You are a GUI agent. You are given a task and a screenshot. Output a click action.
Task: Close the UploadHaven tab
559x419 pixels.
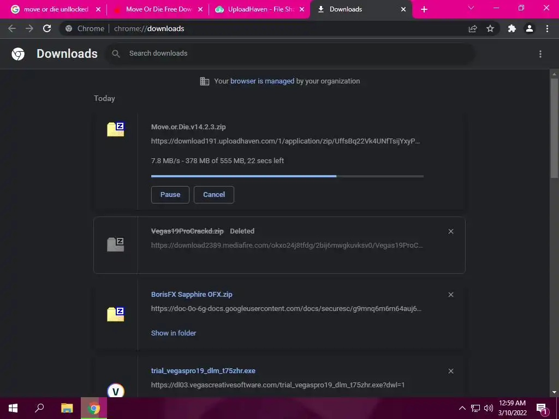coord(302,9)
